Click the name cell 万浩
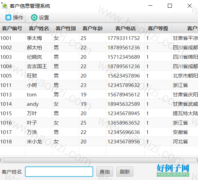This screenshot has width=198, height=180. pyautogui.click(x=39, y=132)
